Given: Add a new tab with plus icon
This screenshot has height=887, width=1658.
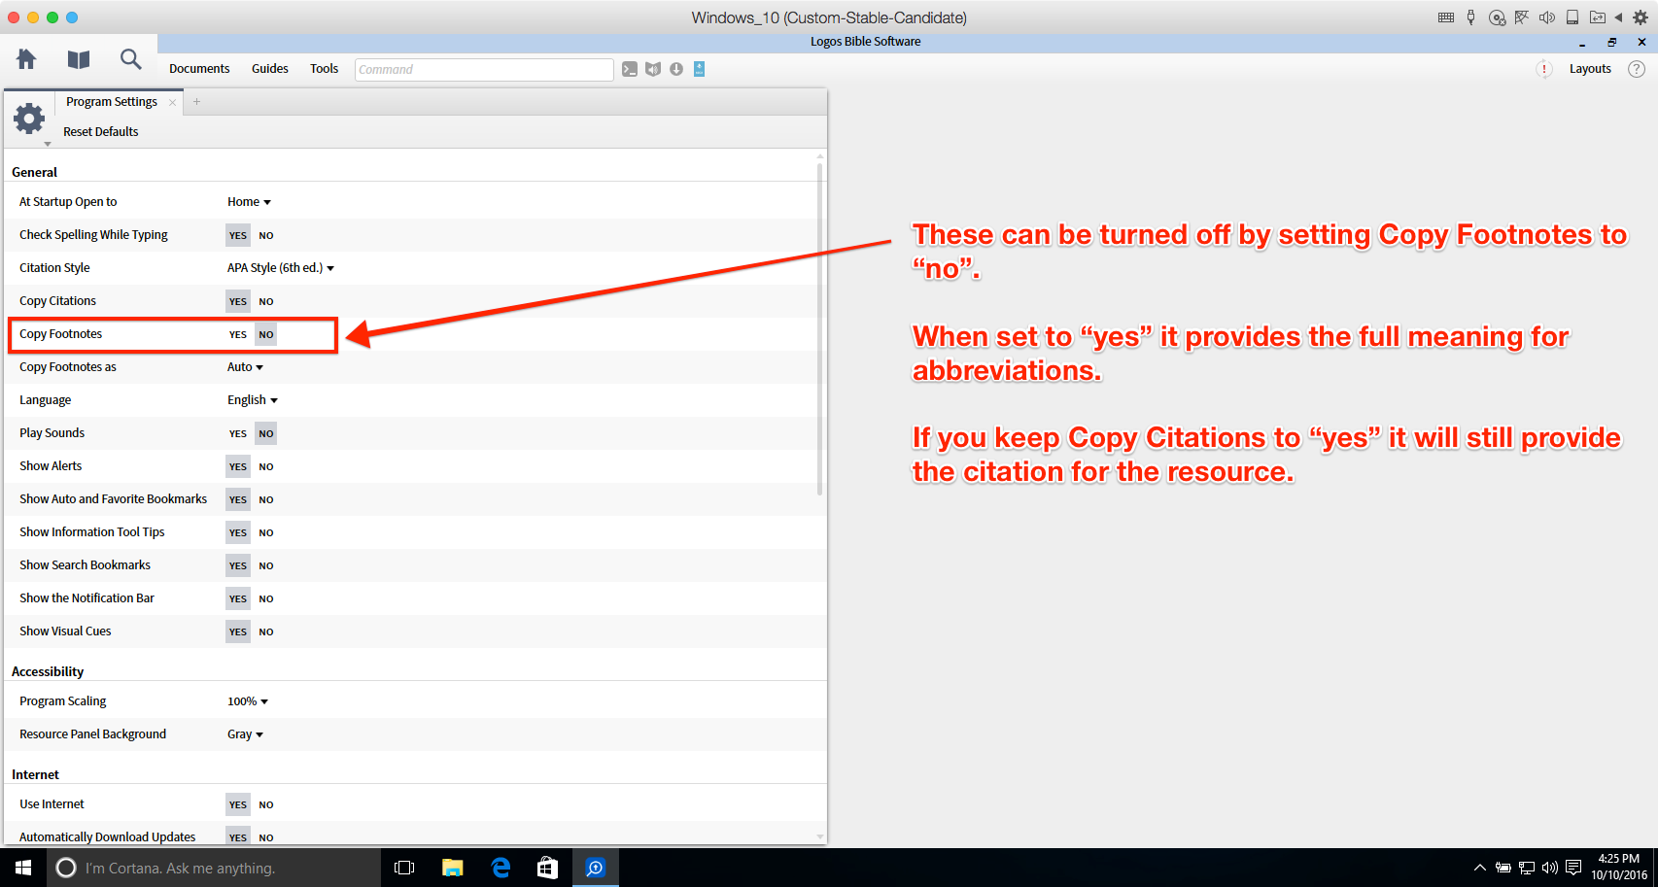Looking at the screenshot, I should pyautogui.click(x=196, y=102).
